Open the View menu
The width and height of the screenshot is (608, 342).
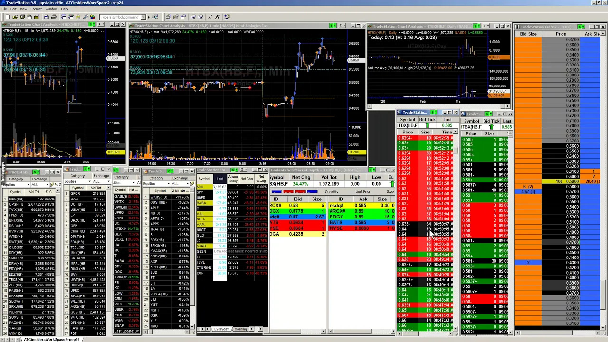[x=23, y=9]
